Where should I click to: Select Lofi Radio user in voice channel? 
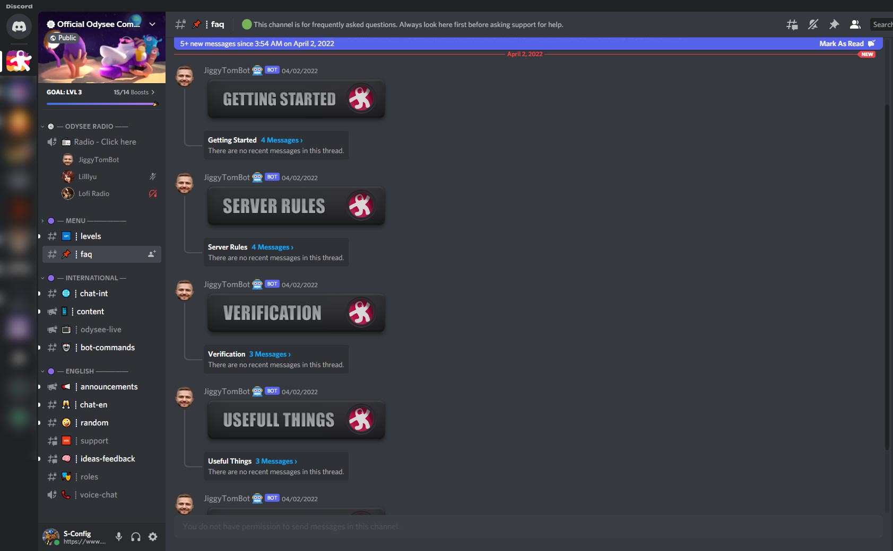pos(94,193)
